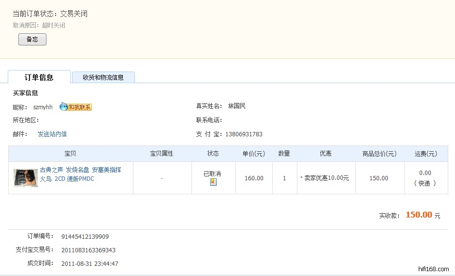Click the 运费(元) column header
Viewport: 455px width, 276px height.
(x=426, y=154)
